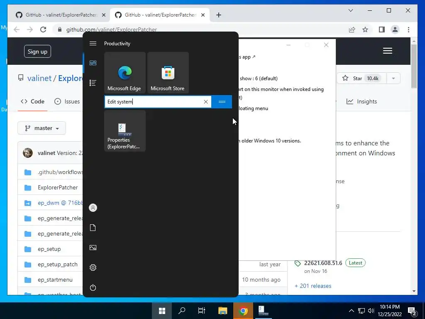Share this page from the address bar
Image resolution: width=425 pixels, height=319 pixels.
(352, 29)
